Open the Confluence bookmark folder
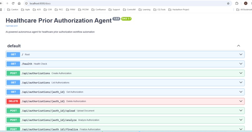 (98, 10)
